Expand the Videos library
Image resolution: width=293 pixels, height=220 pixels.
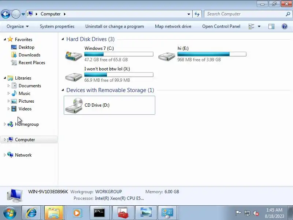click(8, 109)
